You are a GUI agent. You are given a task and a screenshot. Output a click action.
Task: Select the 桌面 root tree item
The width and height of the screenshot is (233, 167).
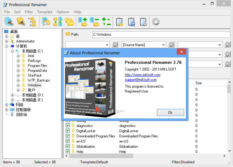(x=14, y=31)
